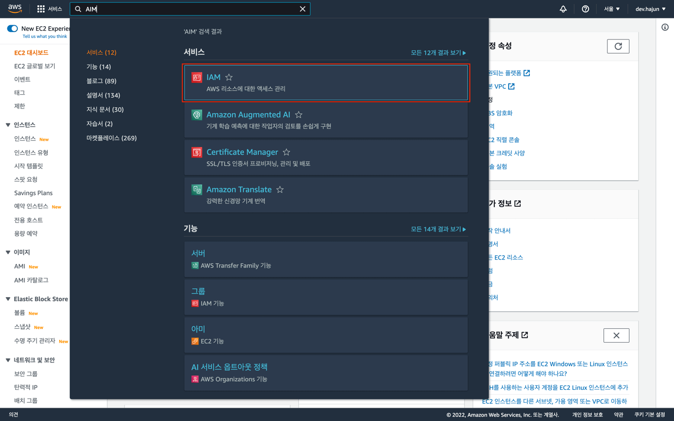Image resolution: width=674 pixels, height=421 pixels.
Task: Open the help question mark icon
Action: [x=585, y=9]
